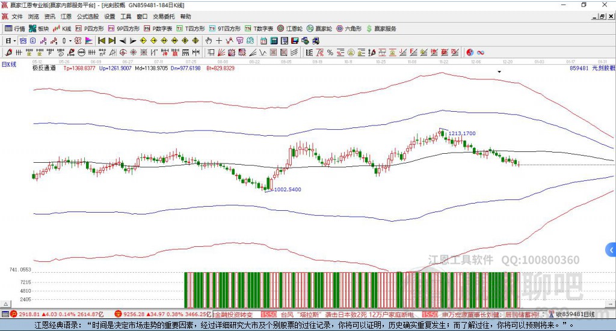Expand the 日 period dropdown arrow
The image size is (616, 331).
[x=15, y=41]
